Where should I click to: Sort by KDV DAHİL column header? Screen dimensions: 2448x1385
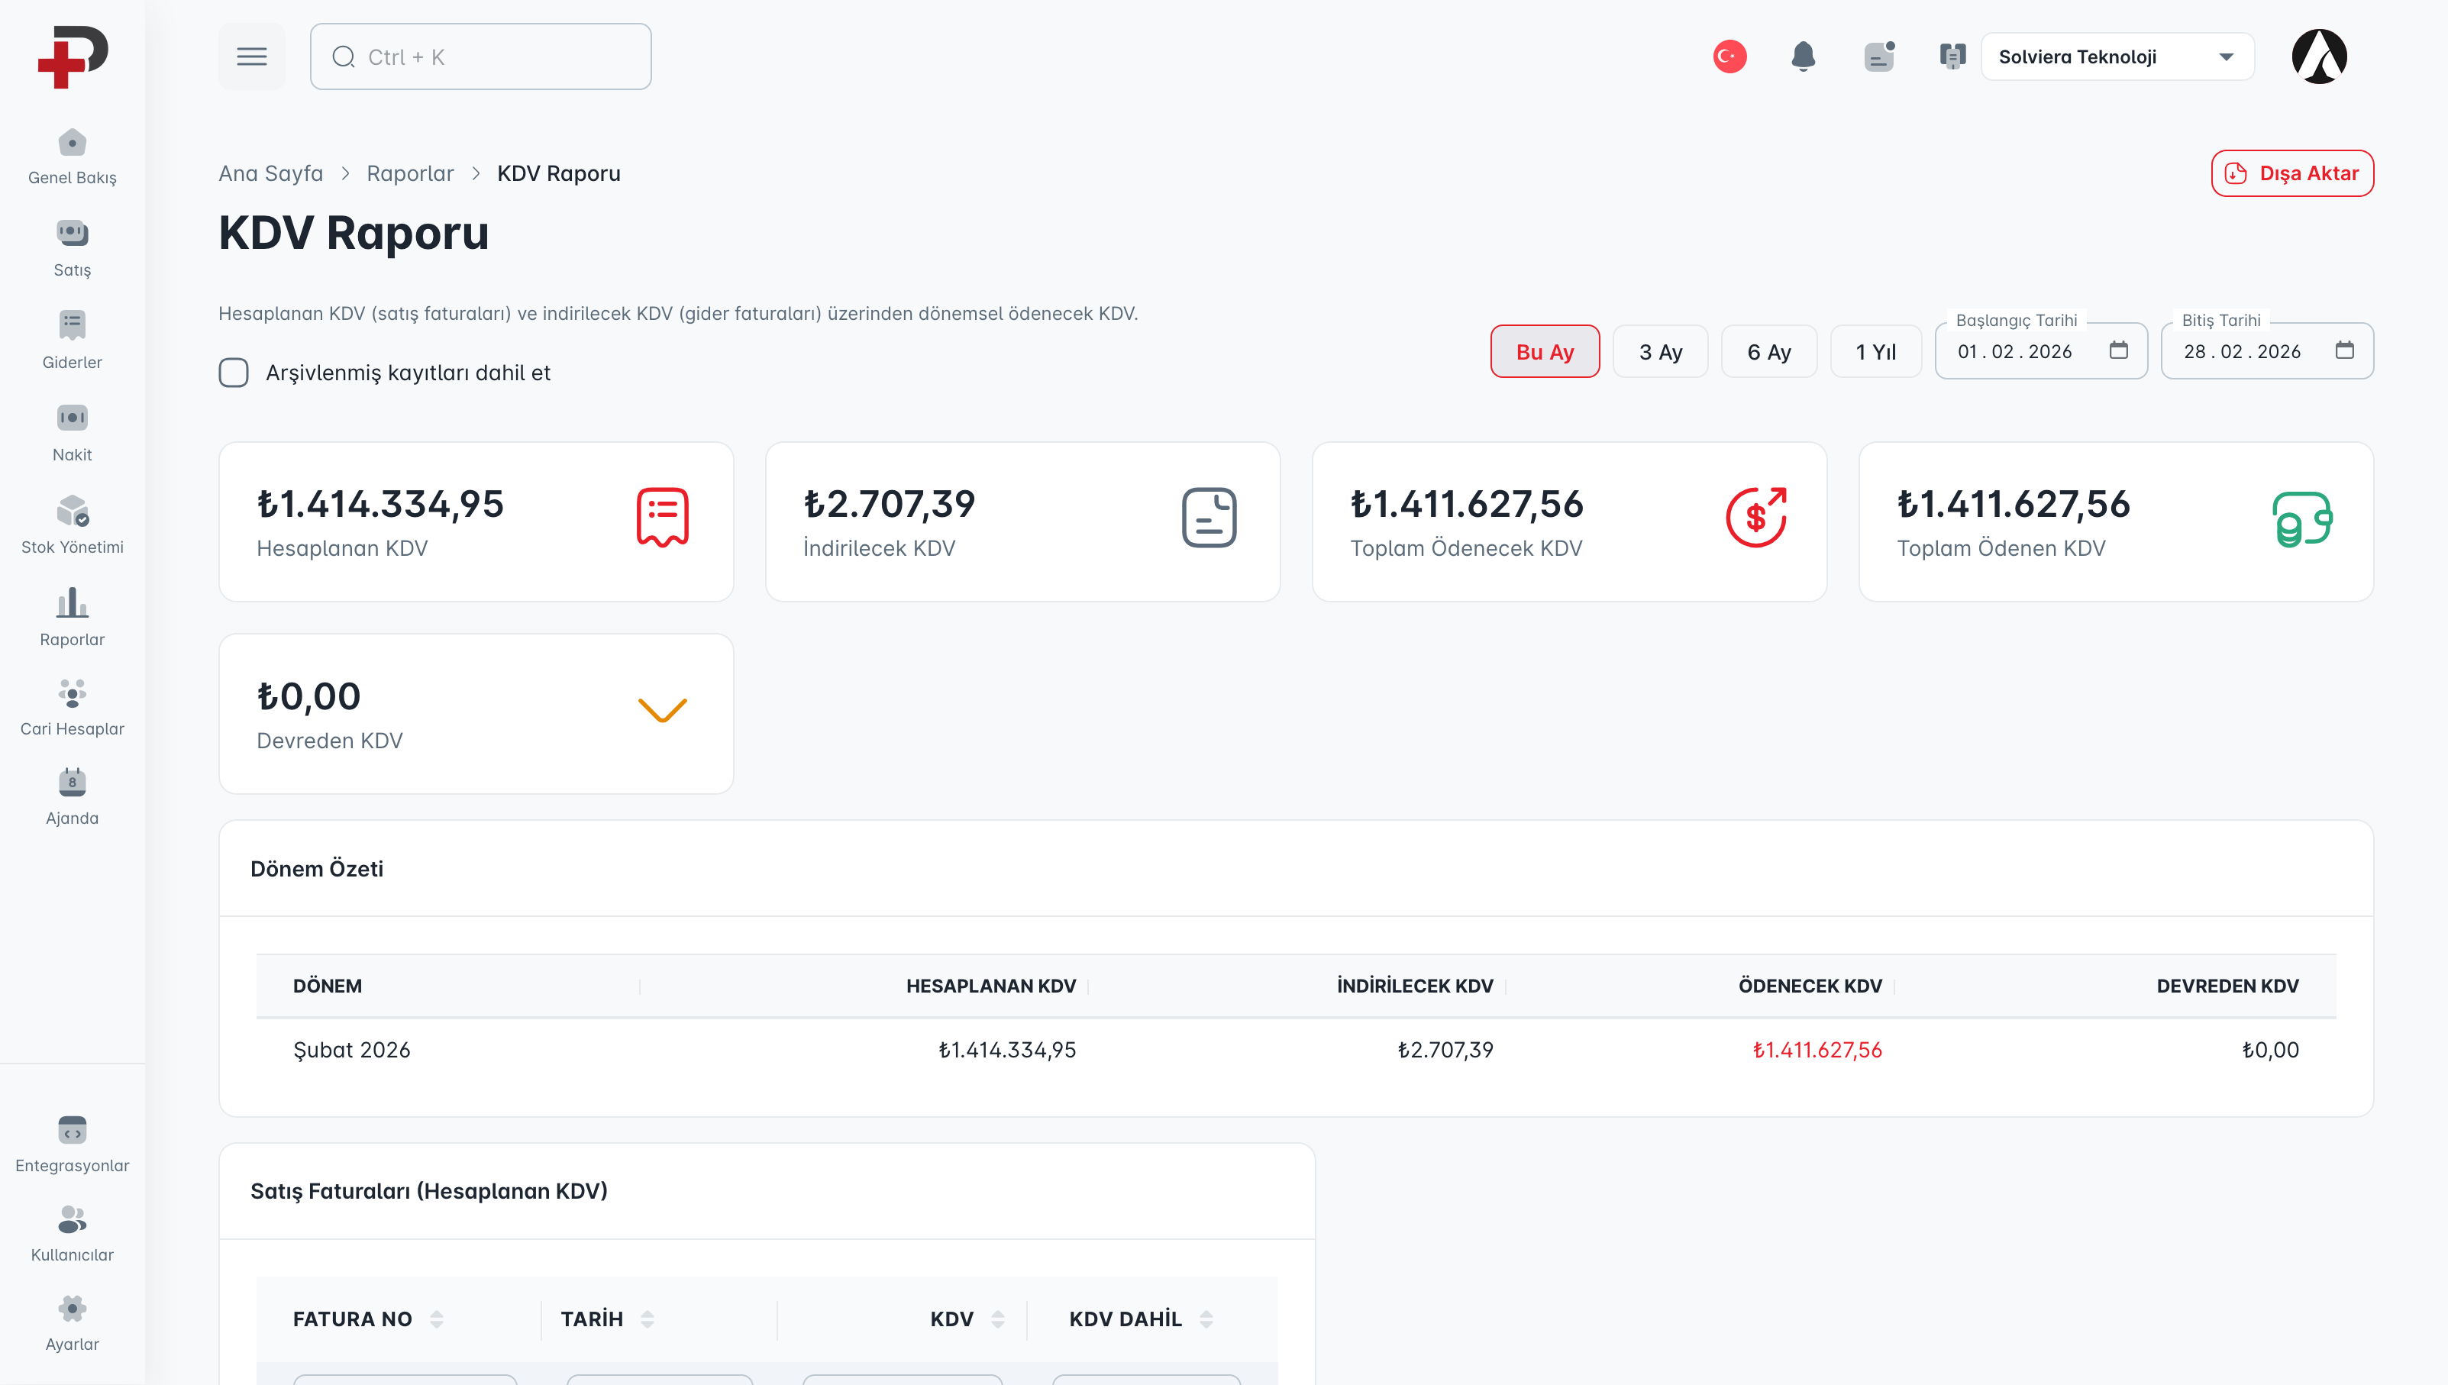(1125, 1319)
